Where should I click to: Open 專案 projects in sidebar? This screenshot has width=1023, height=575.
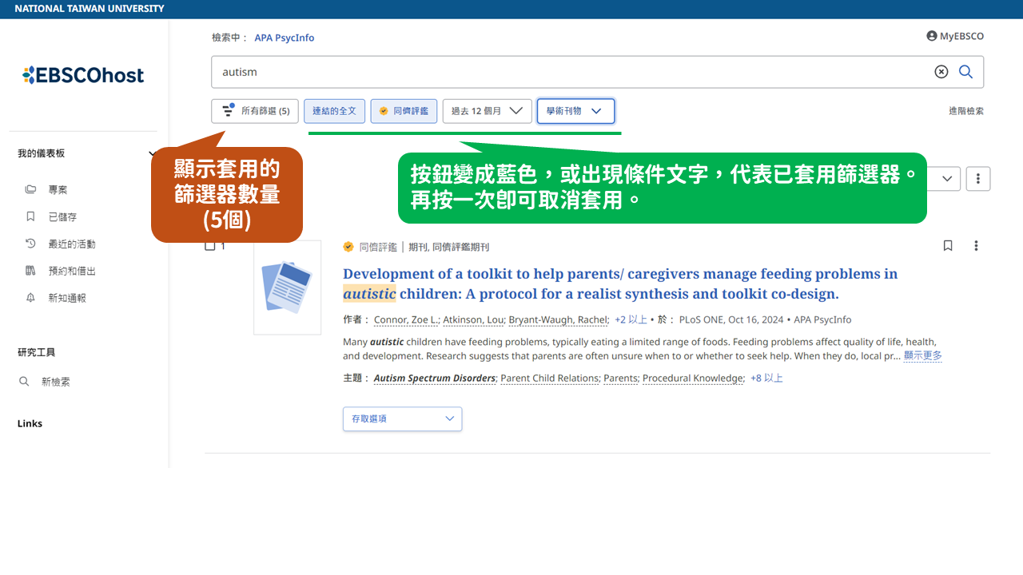coord(58,190)
